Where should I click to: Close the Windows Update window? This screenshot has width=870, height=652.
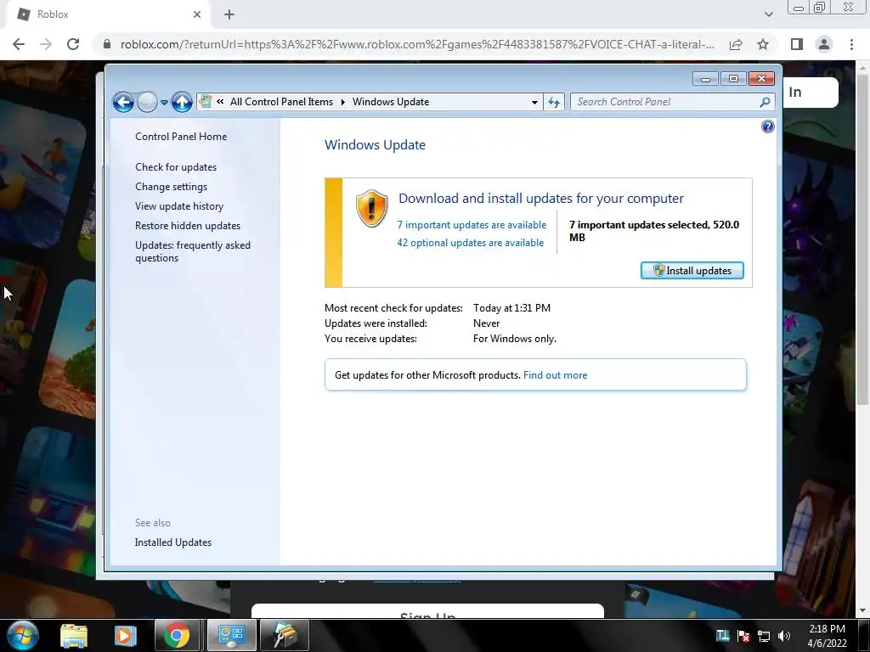point(761,79)
